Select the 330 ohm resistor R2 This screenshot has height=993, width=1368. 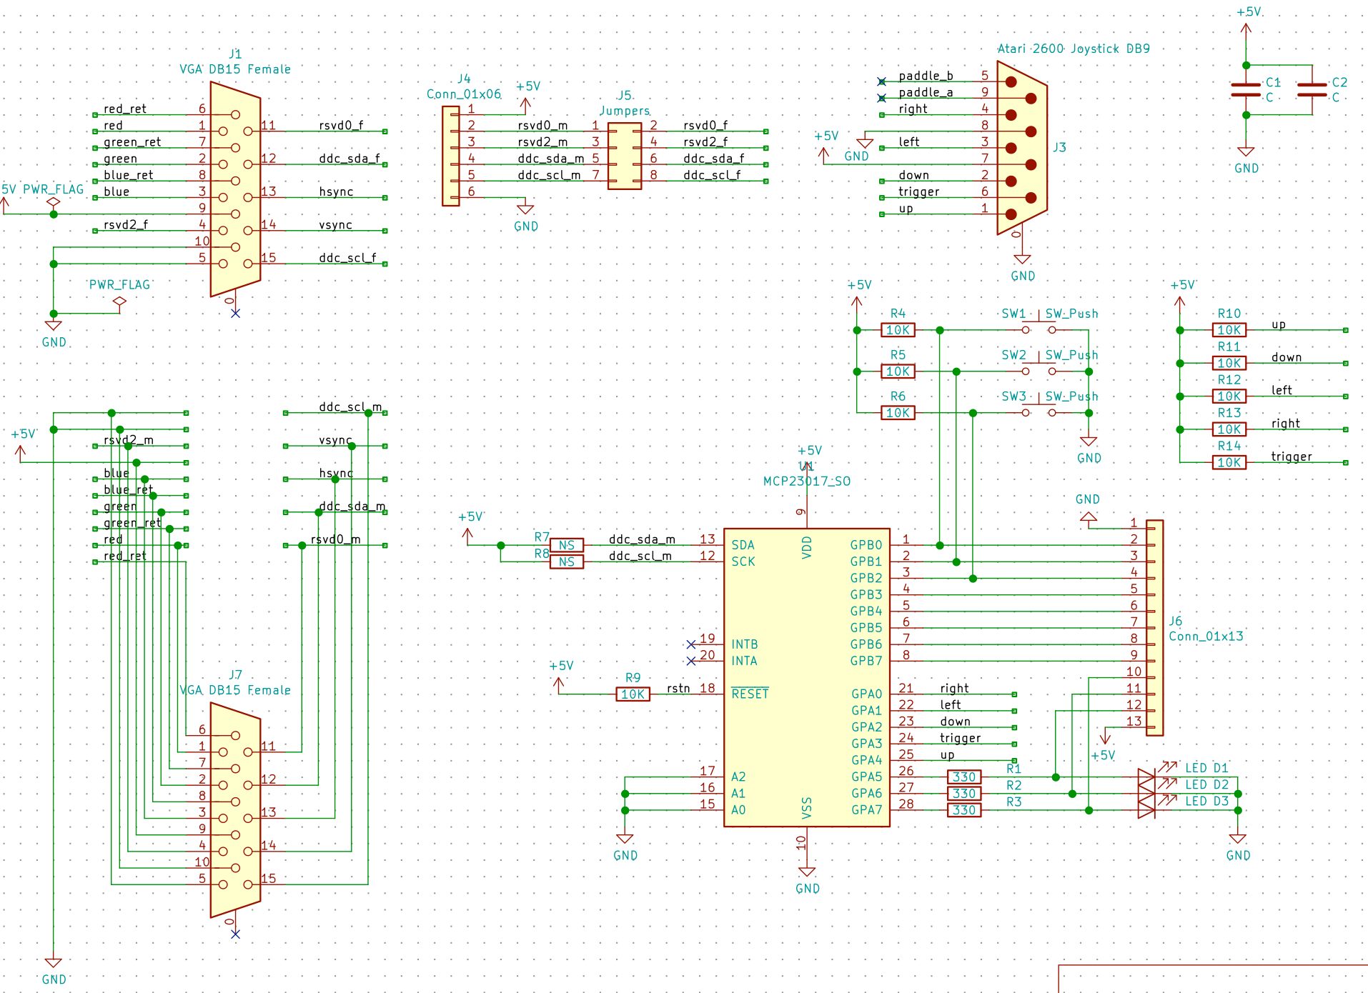964,794
